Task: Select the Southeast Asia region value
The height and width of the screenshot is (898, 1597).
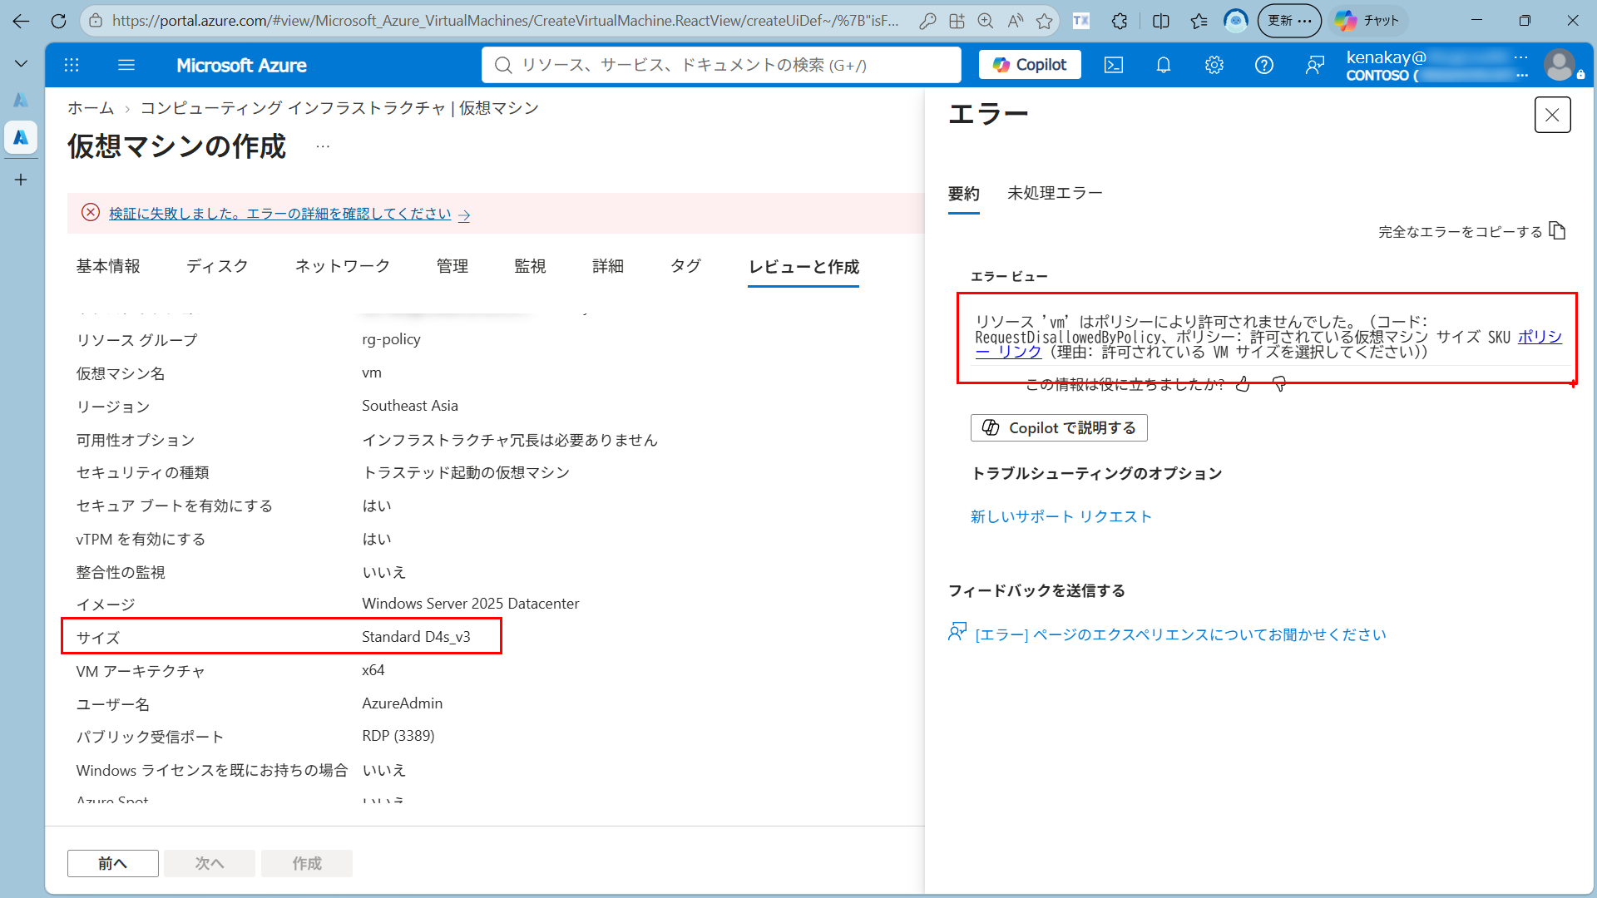Action: 410,406
